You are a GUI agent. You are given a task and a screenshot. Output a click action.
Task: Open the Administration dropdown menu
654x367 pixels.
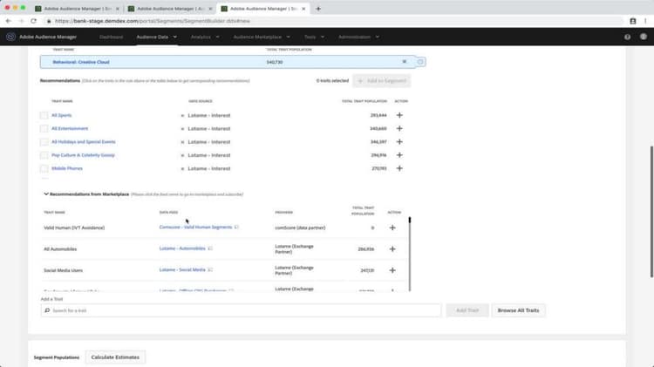(358, 37)
